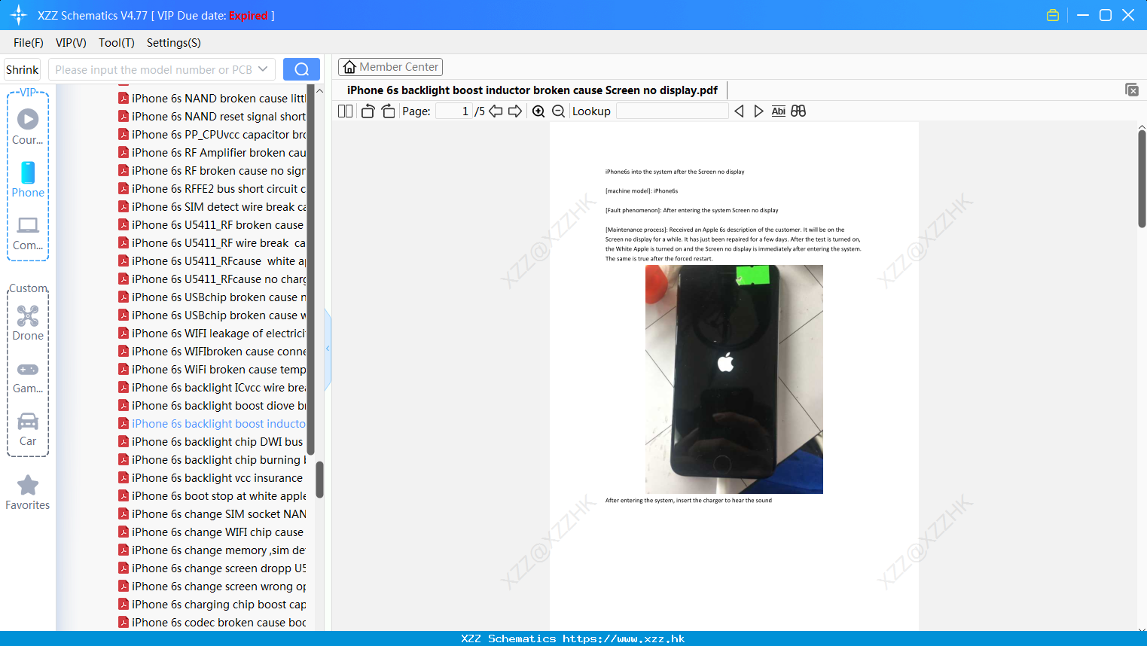
Task: Go to the previous PDF page arrow
Action: [496, 111]
